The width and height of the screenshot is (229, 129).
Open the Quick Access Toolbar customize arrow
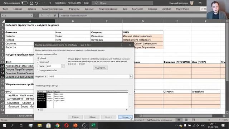[x=50, y=3]
